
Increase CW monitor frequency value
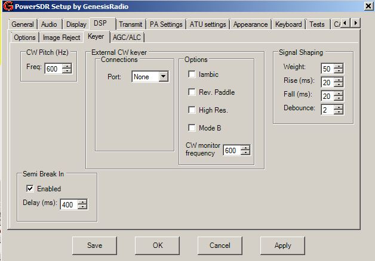click(245, 148)
